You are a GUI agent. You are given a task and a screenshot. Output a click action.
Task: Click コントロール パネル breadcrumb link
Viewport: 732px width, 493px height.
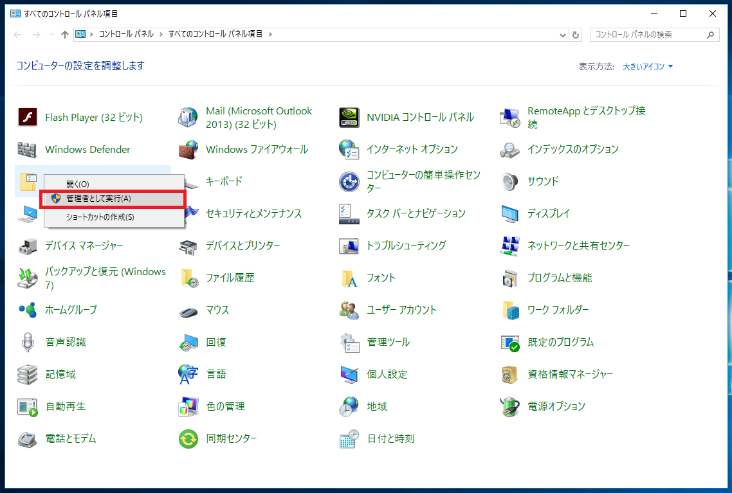pos(126,34)
